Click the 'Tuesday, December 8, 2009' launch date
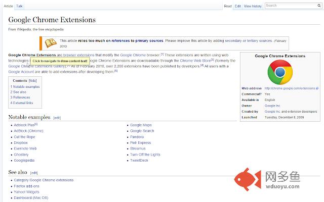This screenshot has height=202, width=324. pos(284,117)
